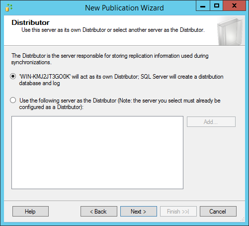
Task: Close the wizard with the X button
Action: [x=235, y=6]
